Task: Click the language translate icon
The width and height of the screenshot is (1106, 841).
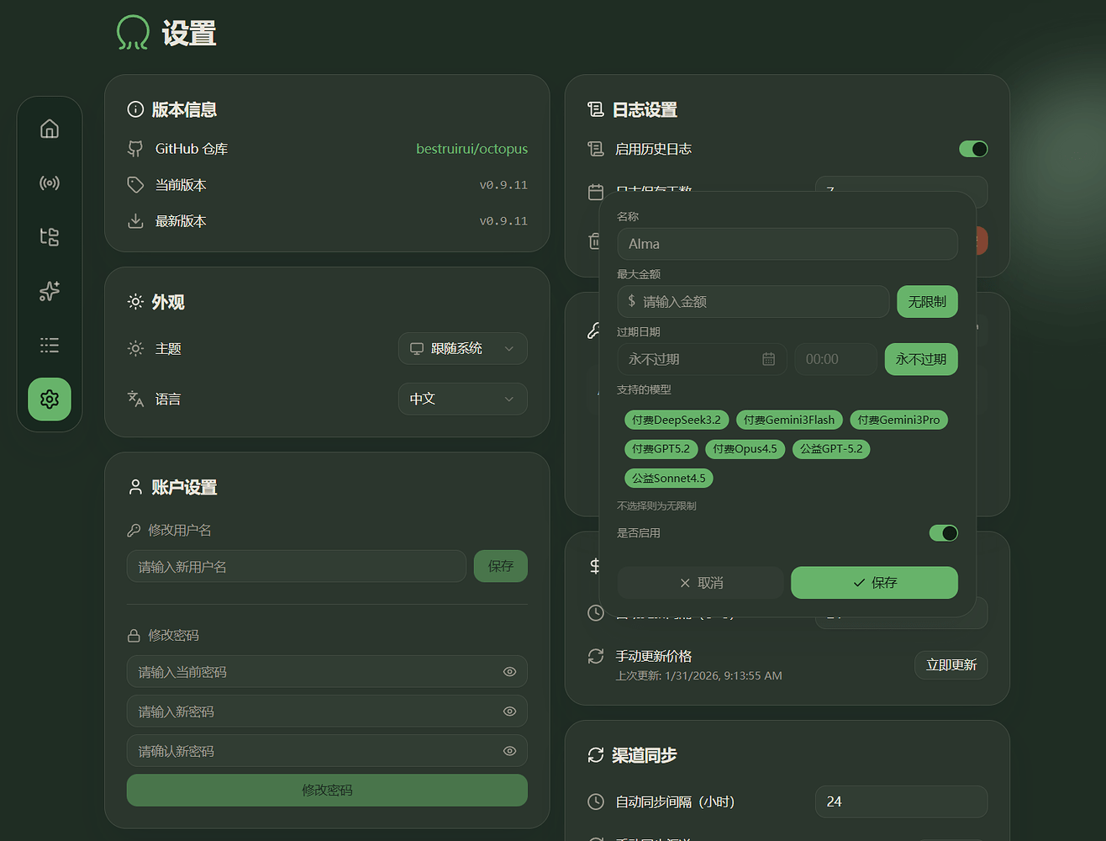Action: point(135,399)
